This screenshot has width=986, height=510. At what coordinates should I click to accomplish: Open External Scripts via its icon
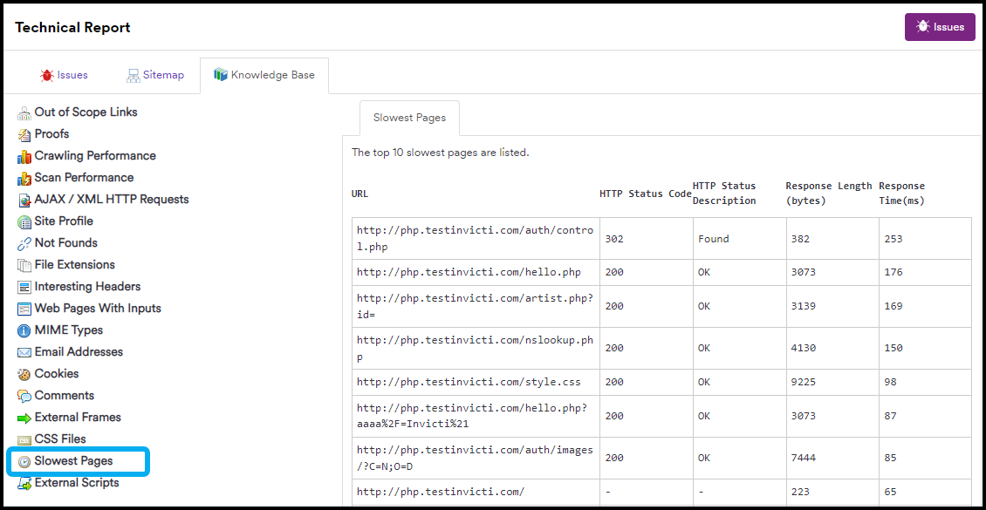pos(24,482)
